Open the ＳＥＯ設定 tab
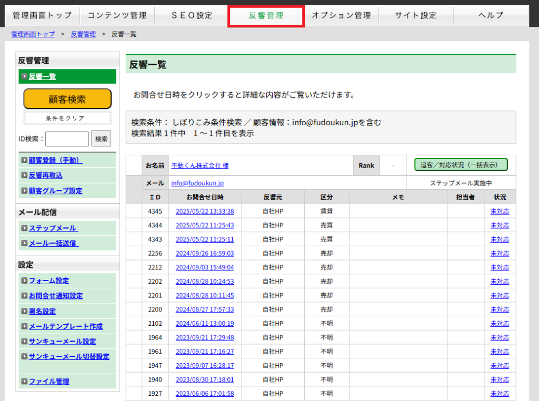539x401 pixels. pos(192,16)
